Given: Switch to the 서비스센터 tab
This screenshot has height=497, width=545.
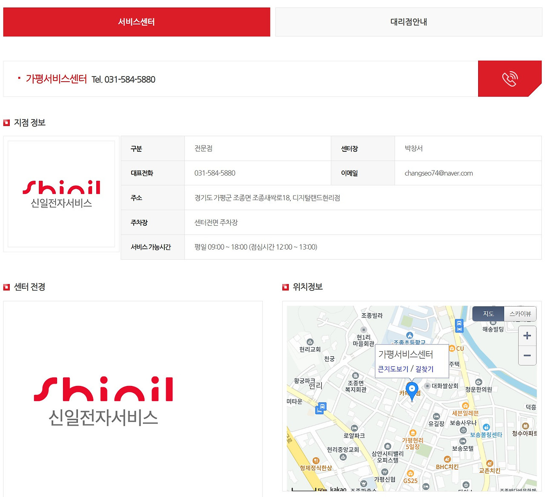Looking at the screenshot, I should pos(137,22).
